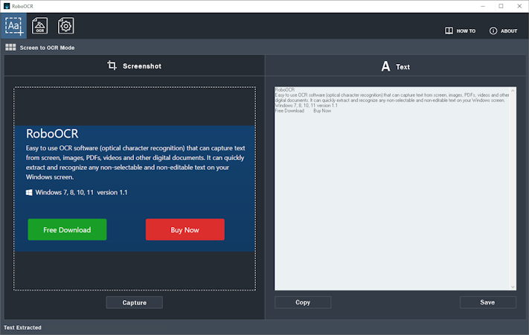The width and height of the screenshot is (529, 335).
Task: Click the RoboOCR app icon in title bar
Action: pyautogui.click(x=7, y=6)
